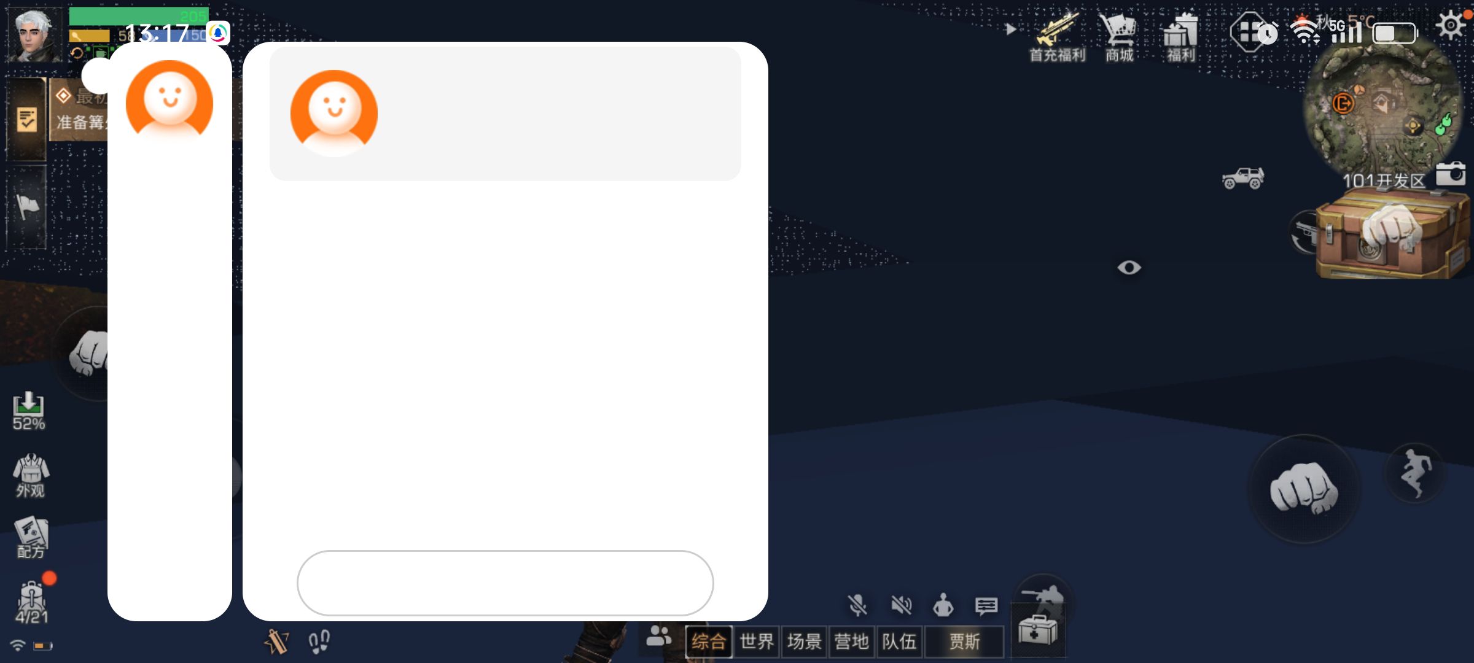1474x663 pixels.
Task: Expand the quest checklist panel
Action: click(26, 119)
